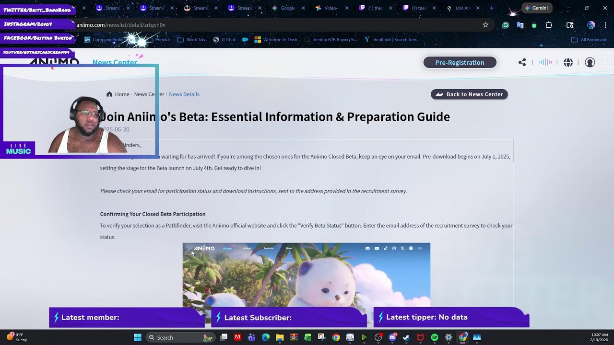
Task: Open the user account icon
Action: pos(590,62)
